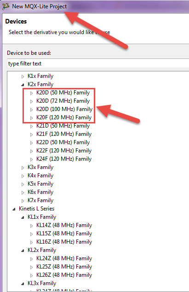Select 'K20D (100 MHz) Family' row
189x292 pixels.
pos(64,109)
